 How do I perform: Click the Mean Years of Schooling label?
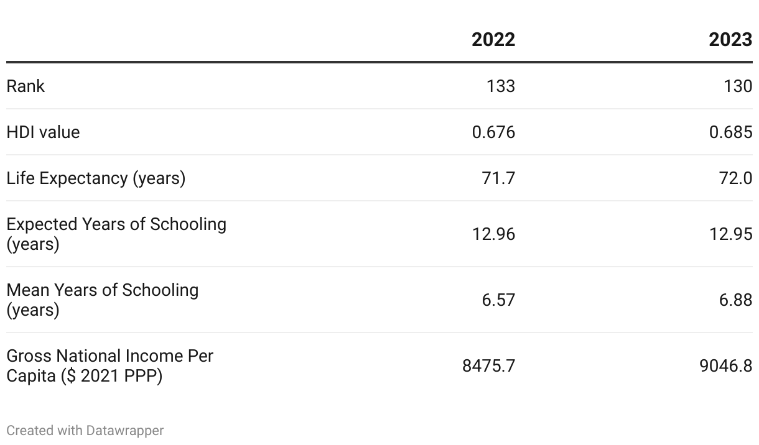tap(103, 300)
